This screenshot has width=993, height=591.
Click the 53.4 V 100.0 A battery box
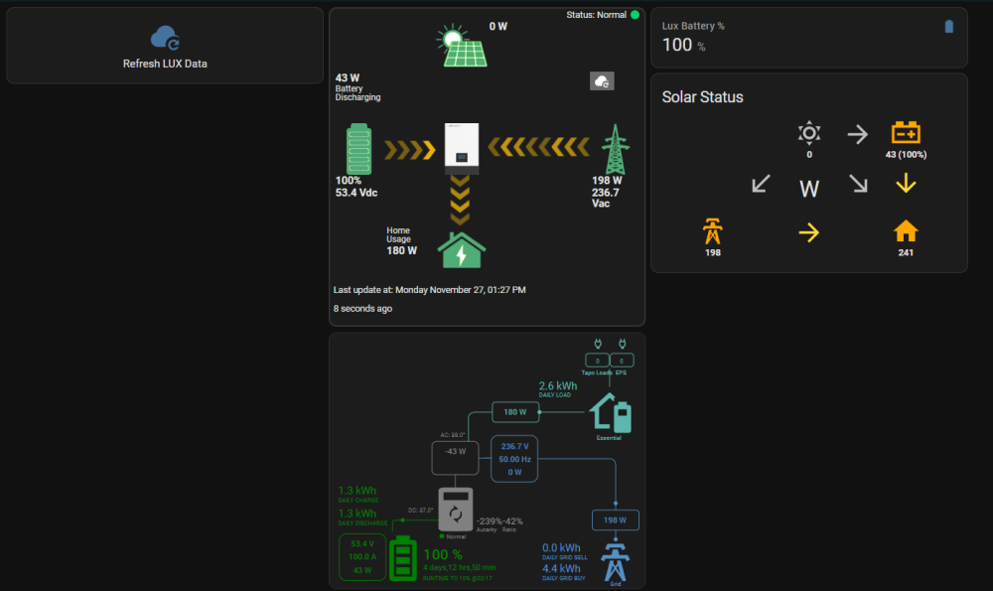tap(362, 557)
